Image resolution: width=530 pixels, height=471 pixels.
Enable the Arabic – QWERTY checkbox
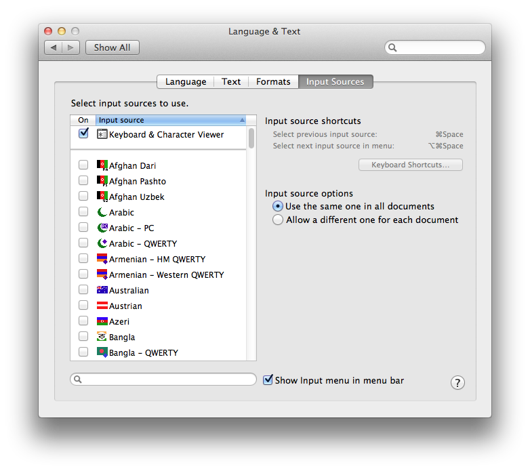click(83, 243)
